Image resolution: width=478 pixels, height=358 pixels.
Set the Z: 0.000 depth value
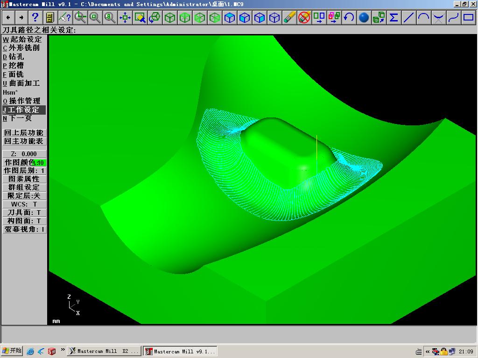tap(24, 154)
